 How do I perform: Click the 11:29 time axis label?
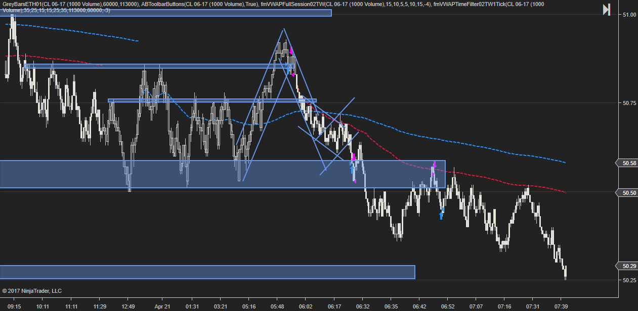pos(100,306)
